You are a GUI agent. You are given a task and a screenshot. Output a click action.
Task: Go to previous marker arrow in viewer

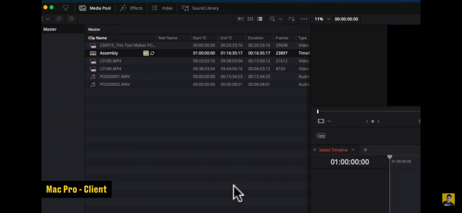tap(367, 121)
